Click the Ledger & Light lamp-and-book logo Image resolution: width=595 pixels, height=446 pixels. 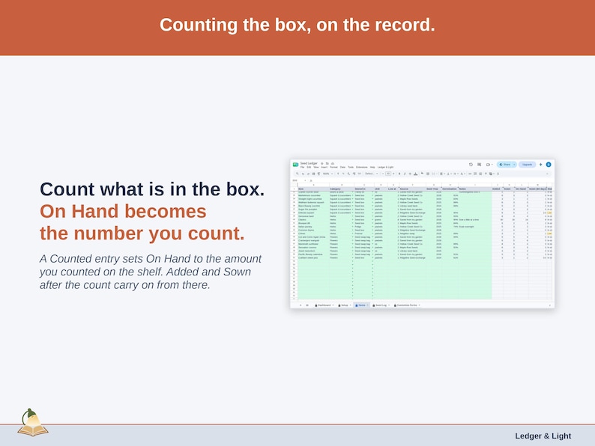[x=33, y=423]
